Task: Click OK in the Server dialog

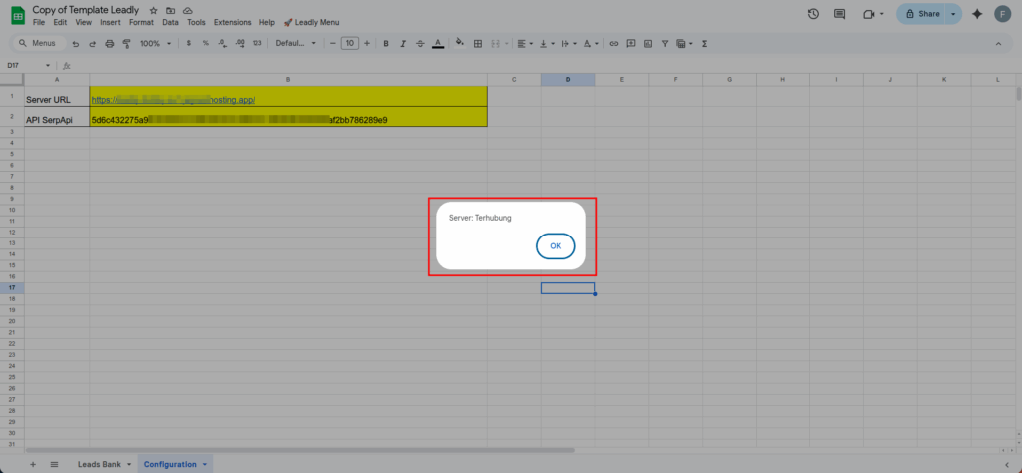Action: point(555,246)
